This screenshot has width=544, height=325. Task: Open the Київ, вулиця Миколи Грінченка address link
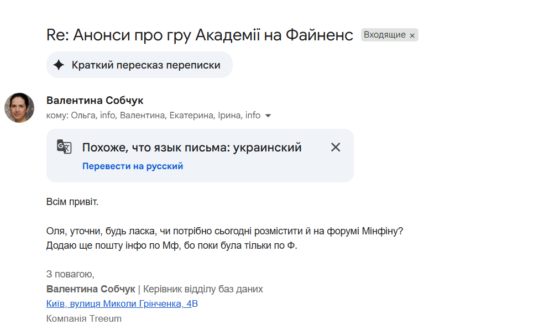tap(122, 303)
